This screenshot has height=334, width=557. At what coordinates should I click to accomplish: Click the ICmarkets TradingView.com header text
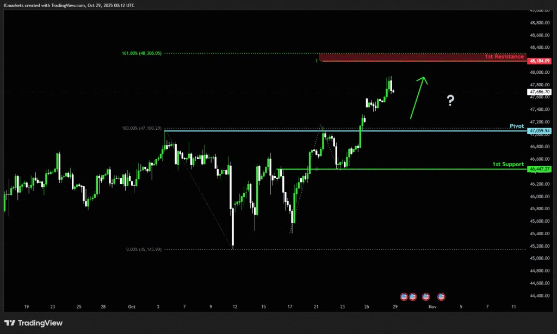[x=69, y=5]
